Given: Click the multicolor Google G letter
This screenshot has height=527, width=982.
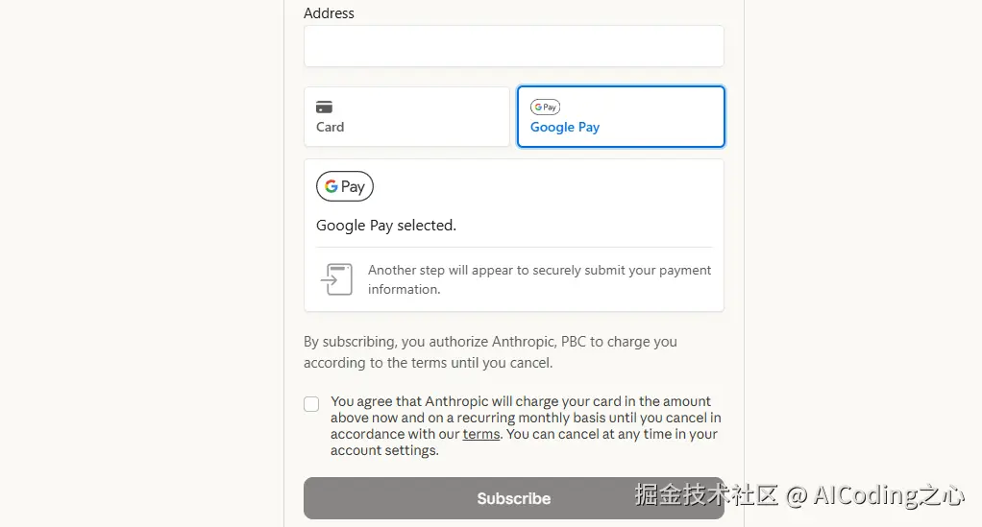Looking at the screenshot, I should 331,186.
